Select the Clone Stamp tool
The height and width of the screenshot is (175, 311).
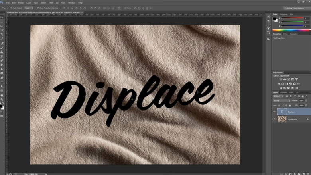pyautogui.click(x=2, y=52)
